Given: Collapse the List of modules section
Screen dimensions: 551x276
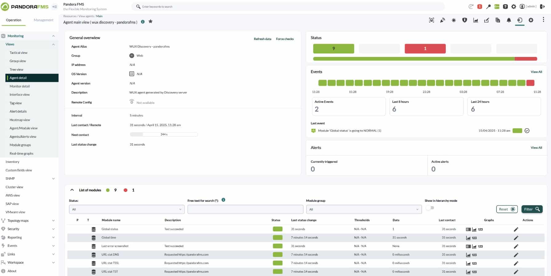Looking at the screenshot, I should point(72,190).
